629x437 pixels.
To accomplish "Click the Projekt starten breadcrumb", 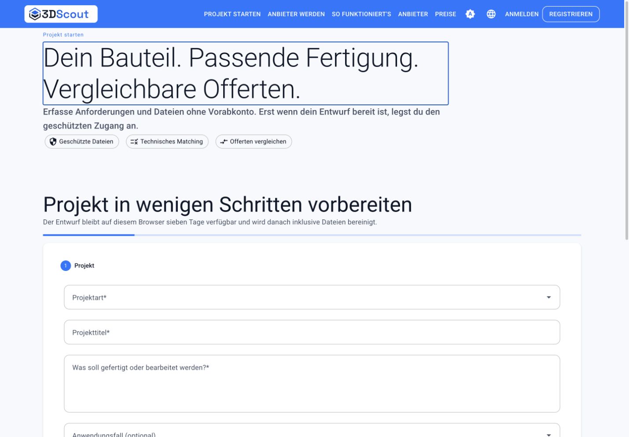I will point(63,35).
